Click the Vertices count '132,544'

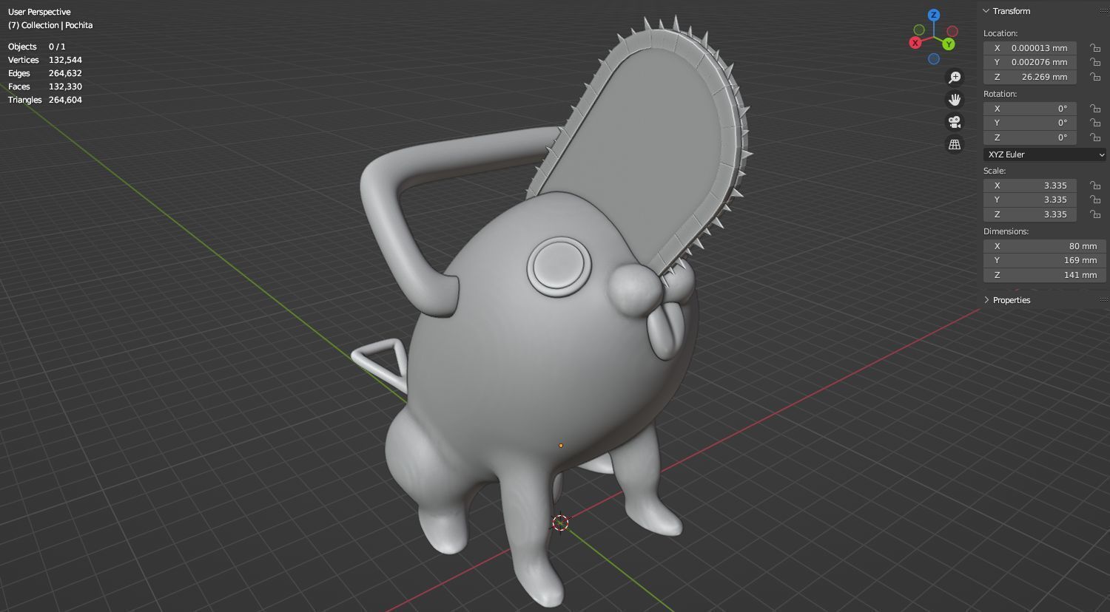65,60
